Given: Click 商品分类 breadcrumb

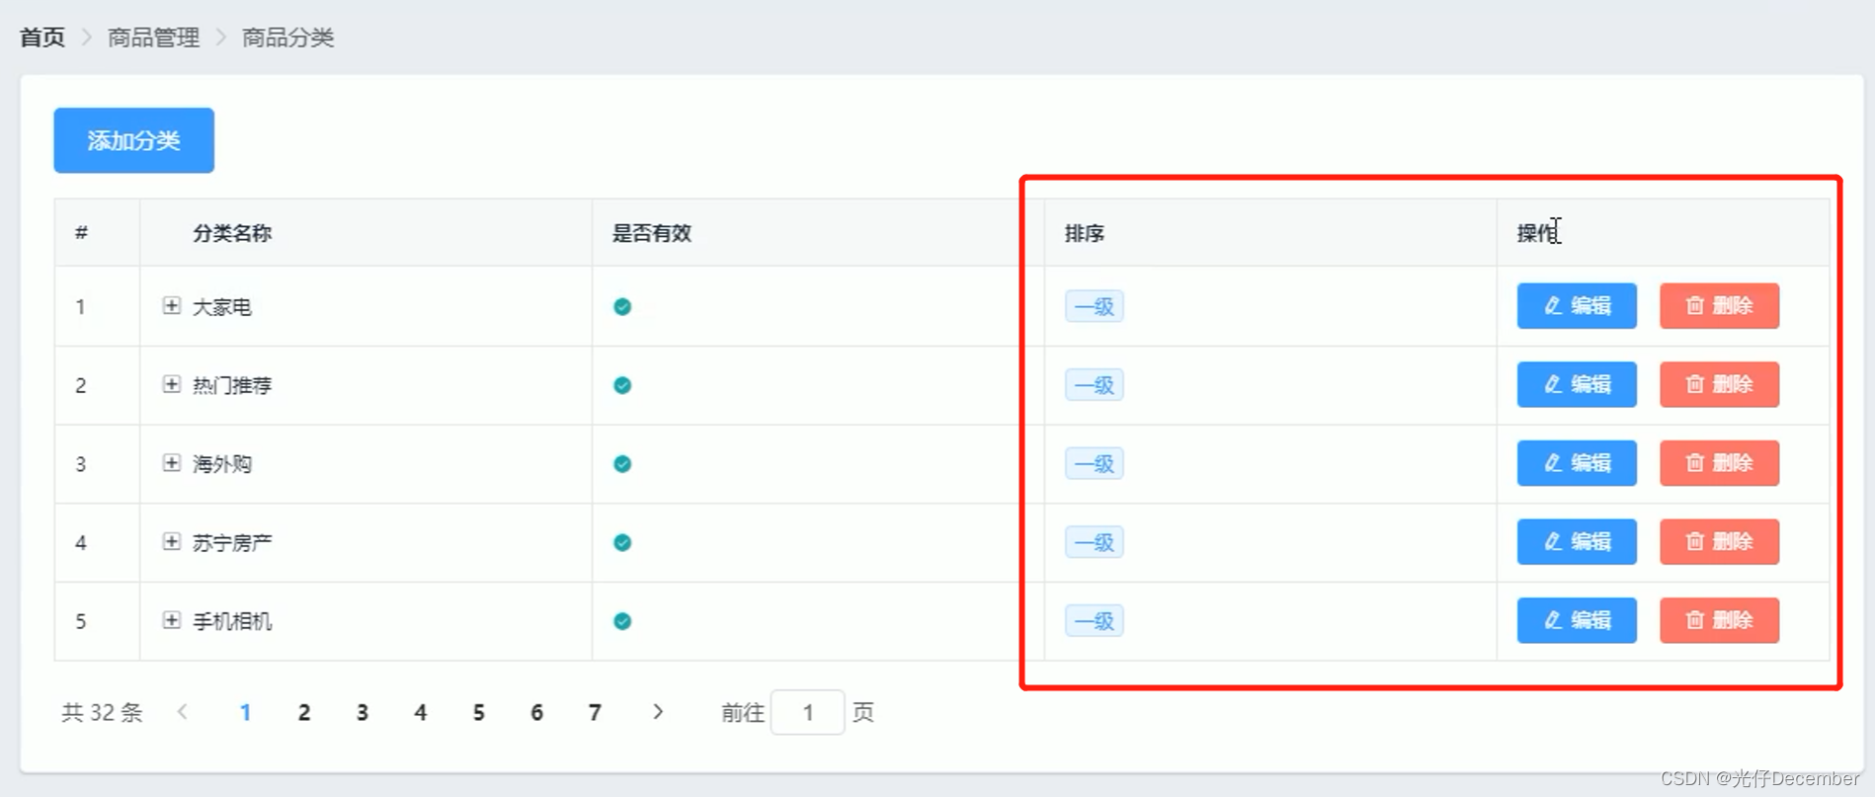Looking at the screenshot, I should click(288, 38).
